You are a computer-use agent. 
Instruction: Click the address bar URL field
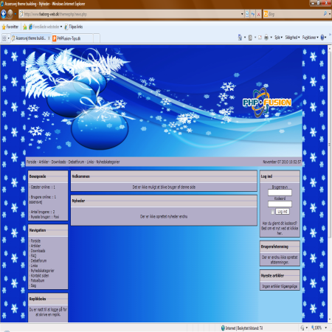click(131, 14)
